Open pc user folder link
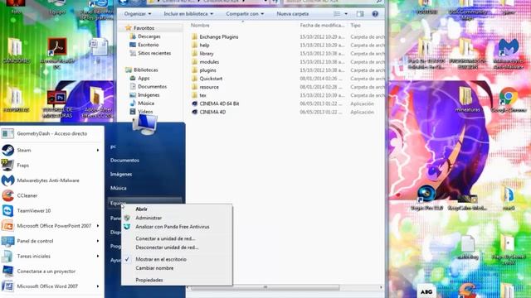Viewport: 531px width, 298px height. pos(113,147)
